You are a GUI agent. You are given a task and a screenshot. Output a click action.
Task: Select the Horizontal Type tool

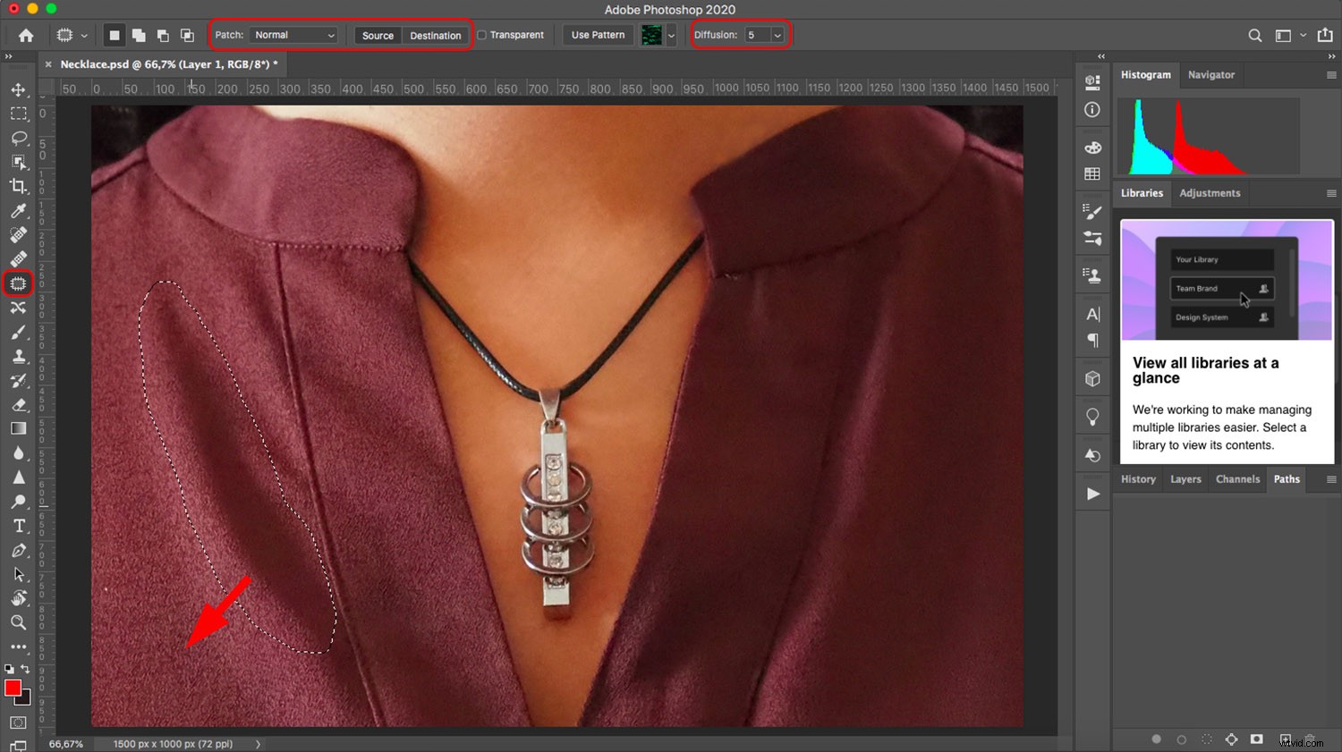click(x=20, y=527)
